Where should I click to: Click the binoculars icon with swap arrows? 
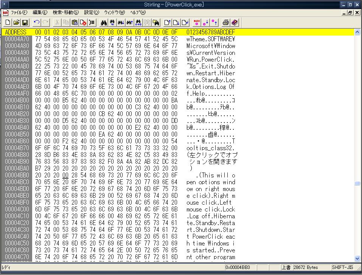pyautogui.click(x=112, y=22)
